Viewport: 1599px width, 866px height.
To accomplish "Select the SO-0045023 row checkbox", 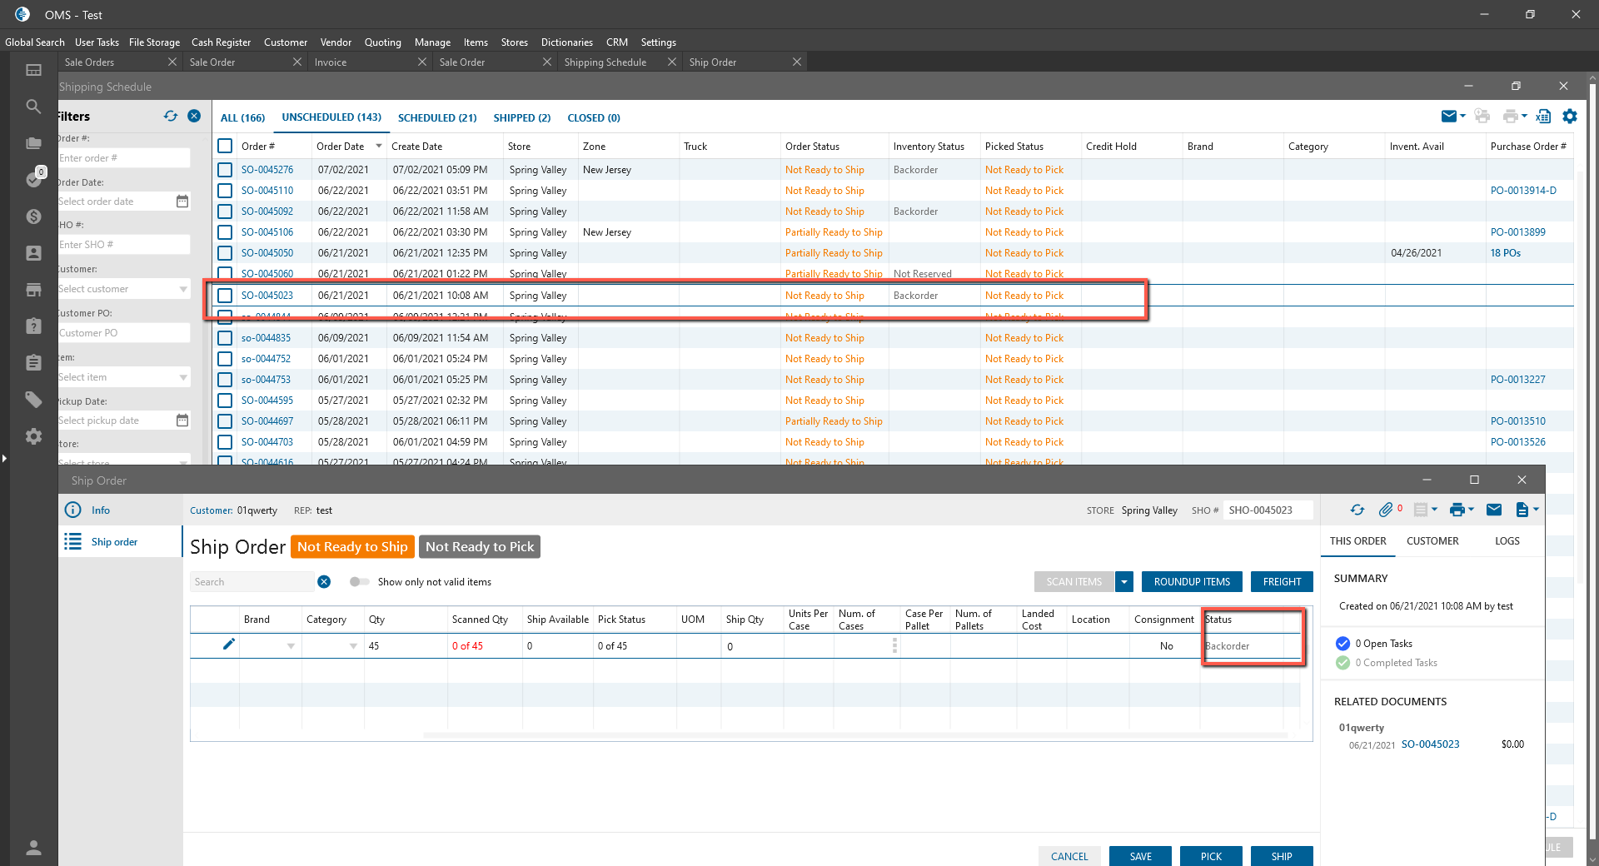I will [225, 296].
